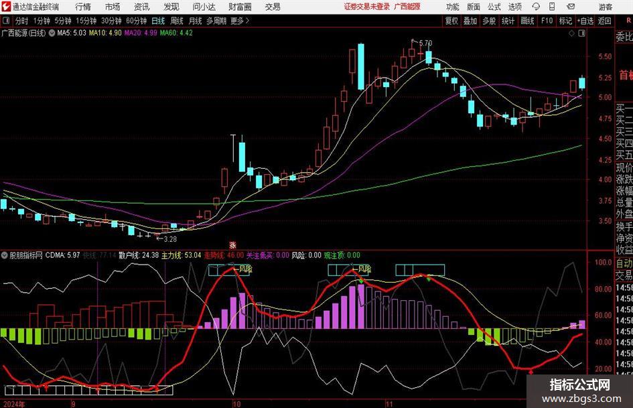The height and width of the screenshot is (408, 633).
Task: Click the 主力线: 53.04 label
Action: [x=182, y=255]
